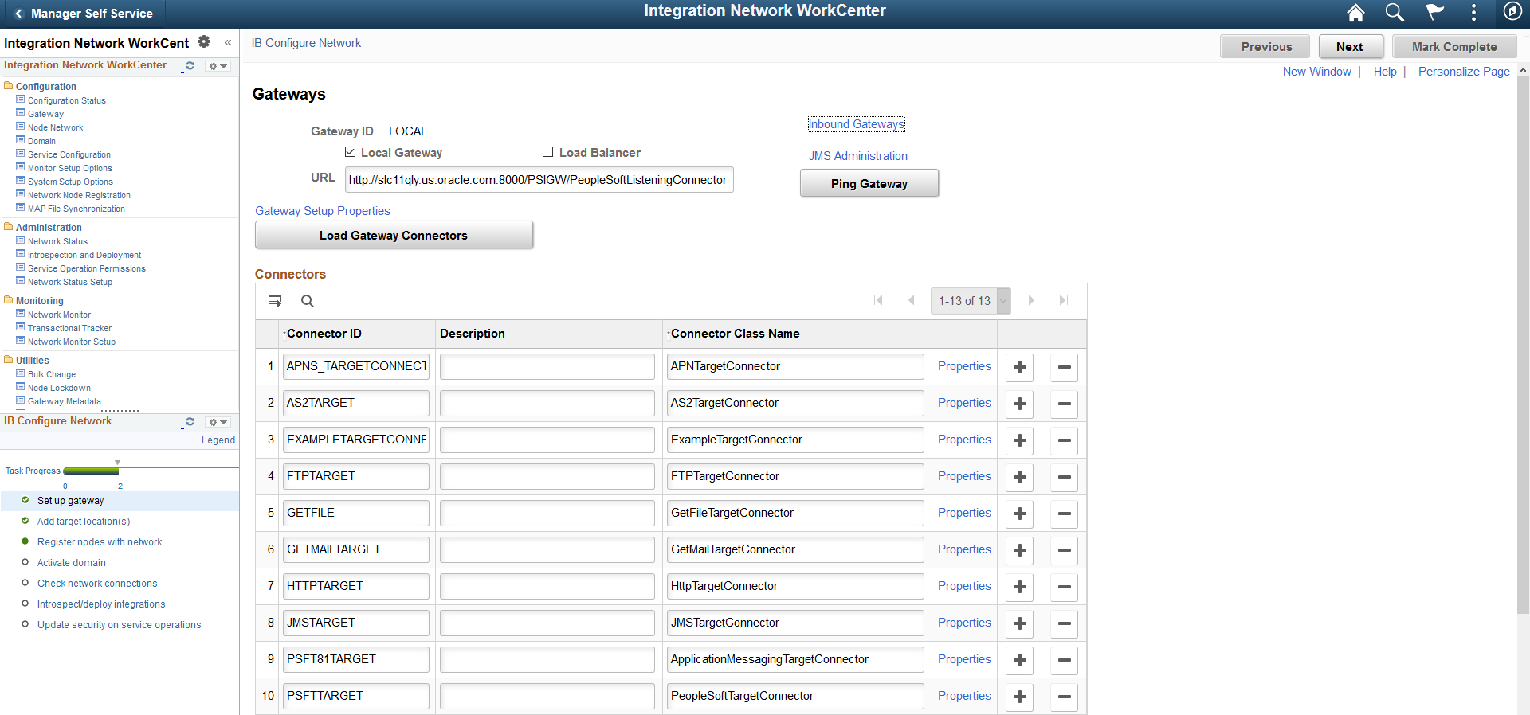
Task: Click the Ping Gateway button
Action: click(x=869, y=183)
